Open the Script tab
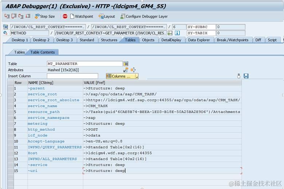This screenshot has width=284, height=189. click(272, 40)
